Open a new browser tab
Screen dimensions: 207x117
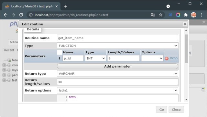pos(66,6)
